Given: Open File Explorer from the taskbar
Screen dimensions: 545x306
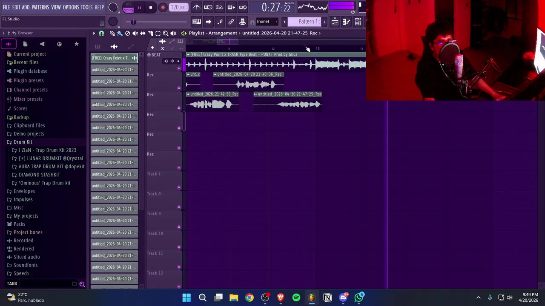Looking at the screenshot, I should click(234, 297).
